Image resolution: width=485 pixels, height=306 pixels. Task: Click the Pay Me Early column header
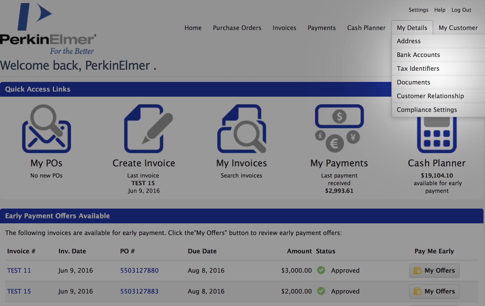coord(434,251)
